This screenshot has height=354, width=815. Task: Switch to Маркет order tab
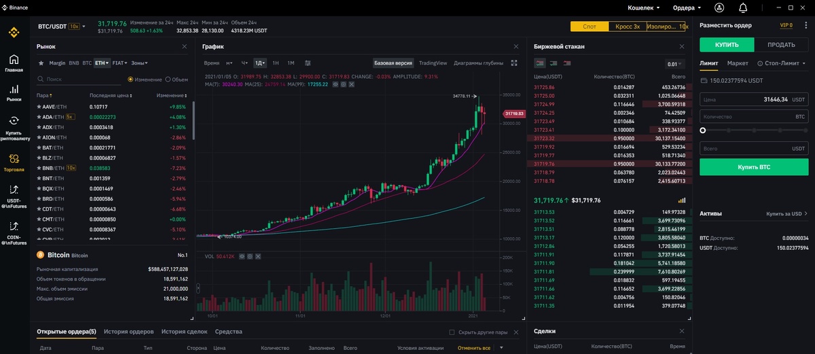(738, 63)
